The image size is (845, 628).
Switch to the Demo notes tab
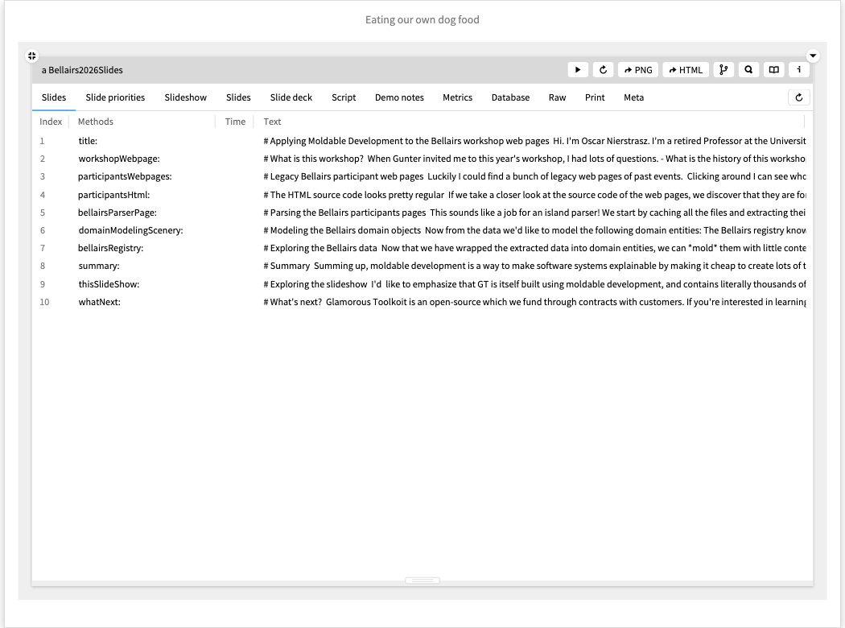point(399,97)
